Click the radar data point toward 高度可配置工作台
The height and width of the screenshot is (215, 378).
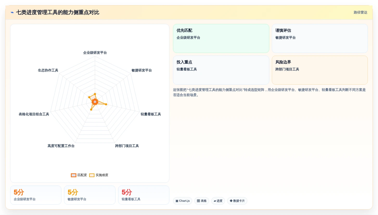click(91, 110)
